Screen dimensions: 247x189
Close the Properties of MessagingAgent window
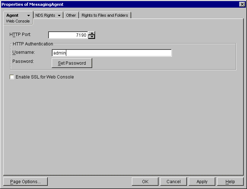coord(242,4)
